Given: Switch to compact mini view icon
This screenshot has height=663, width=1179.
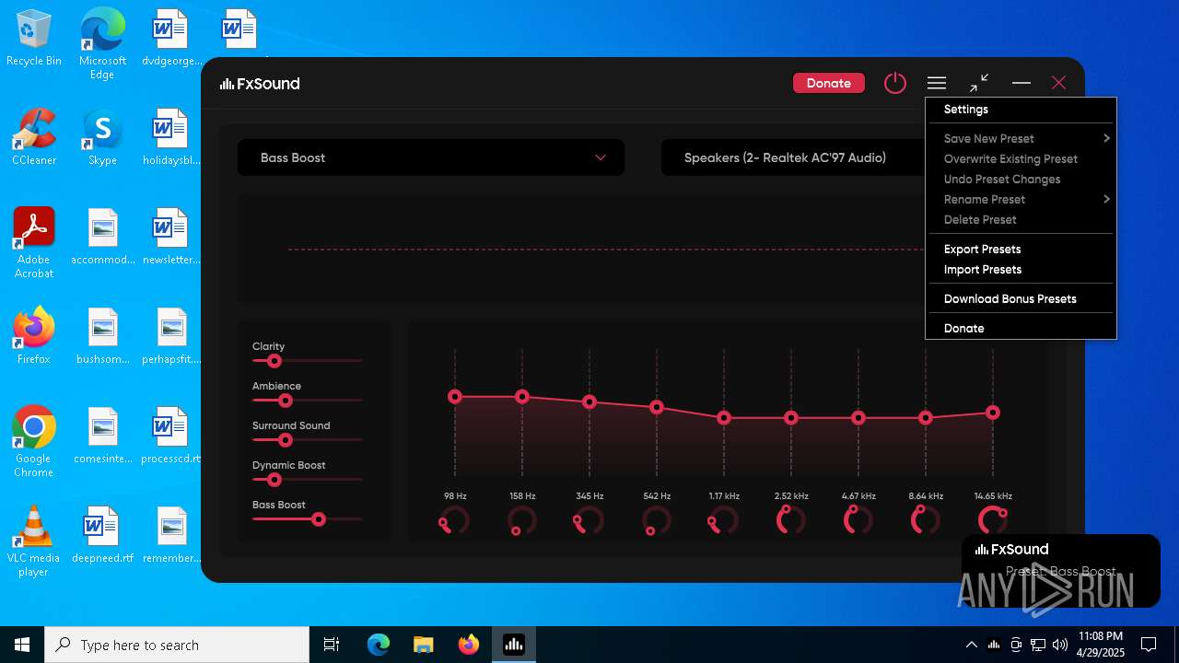Looking at the screenshot, I should tap(979, 83).
